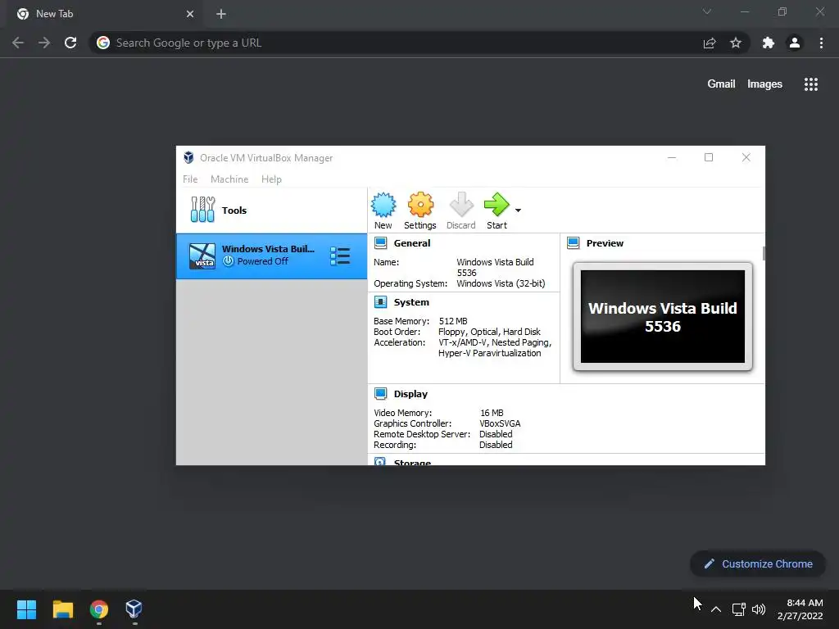This screenshot has width=839, height=629.
Task: Click the details pane vertical scrollbar
Action: pos(764,254)
